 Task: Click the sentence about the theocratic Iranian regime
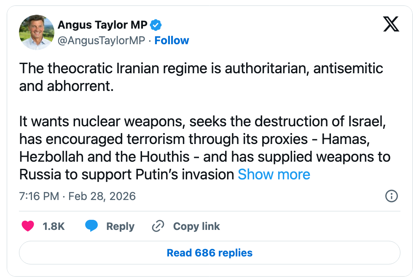(x=201, y=69)
